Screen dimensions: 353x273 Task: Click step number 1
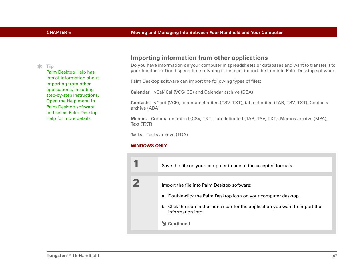[136, 164]
